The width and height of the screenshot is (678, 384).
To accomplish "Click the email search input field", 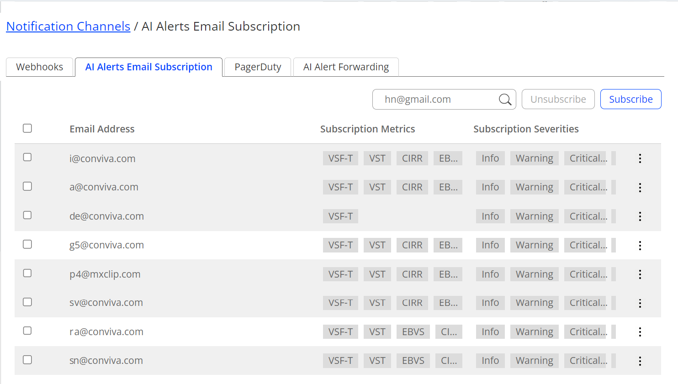I will (436, 100).
